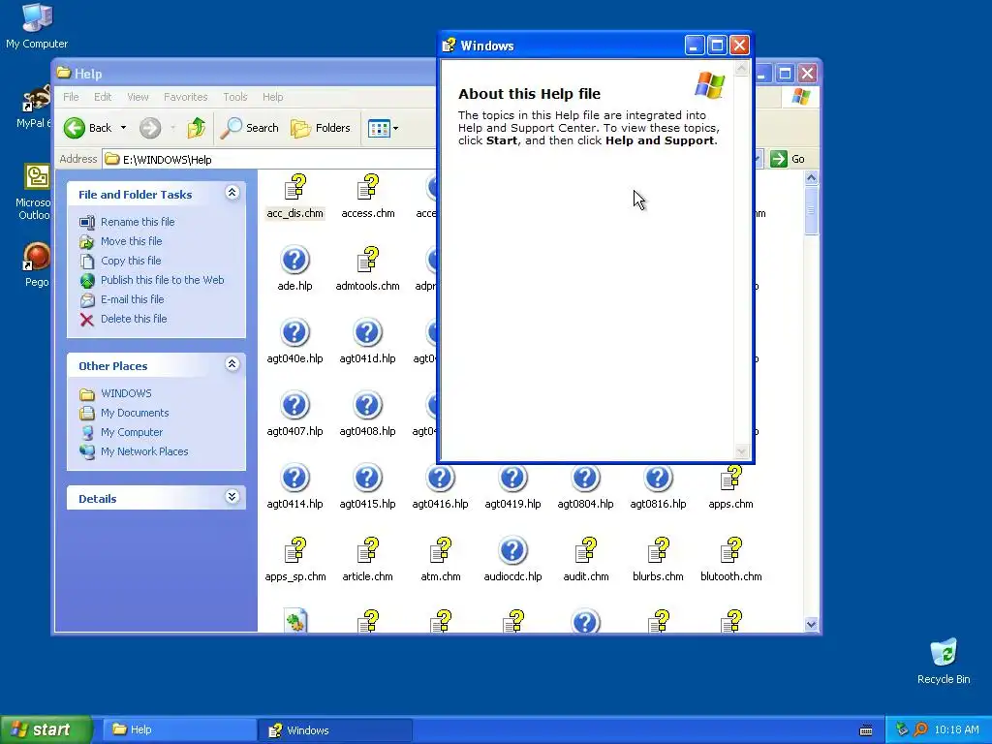Image resolution: width=992 pixels, height=744 pixels.
Task: Collapse the File and Folder Tasks panel
Action: click(232, 193)
